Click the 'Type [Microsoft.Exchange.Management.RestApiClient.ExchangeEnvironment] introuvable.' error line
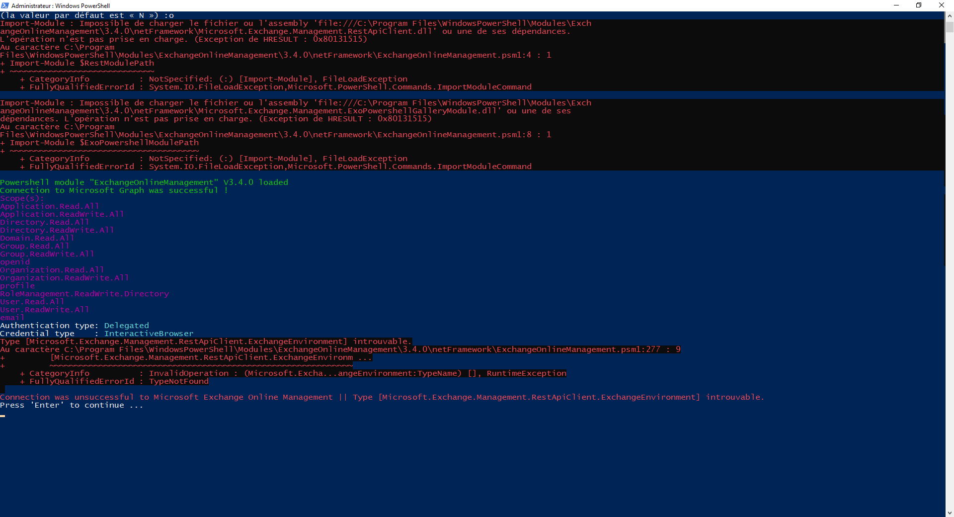The height and width of the screenshot is (517, 954). point(206,342)
